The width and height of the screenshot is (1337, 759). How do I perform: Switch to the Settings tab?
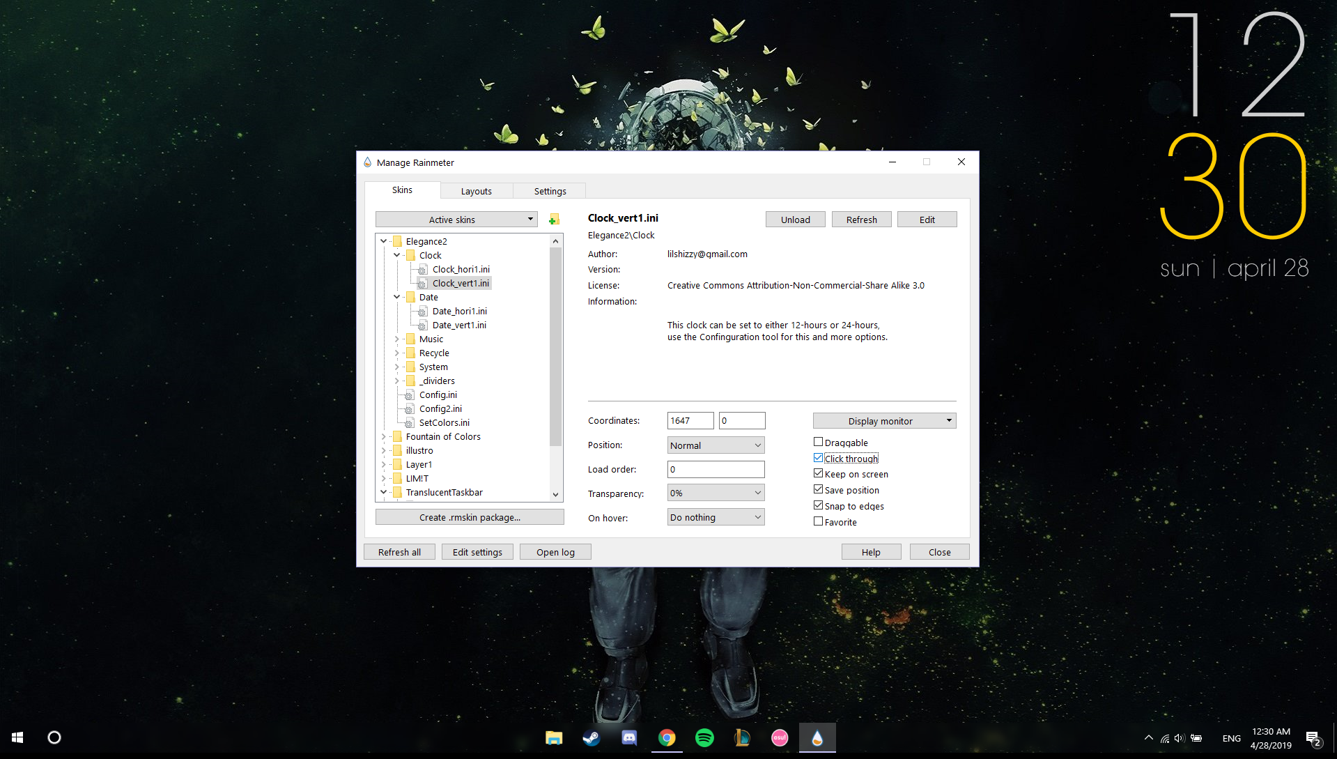550,190
